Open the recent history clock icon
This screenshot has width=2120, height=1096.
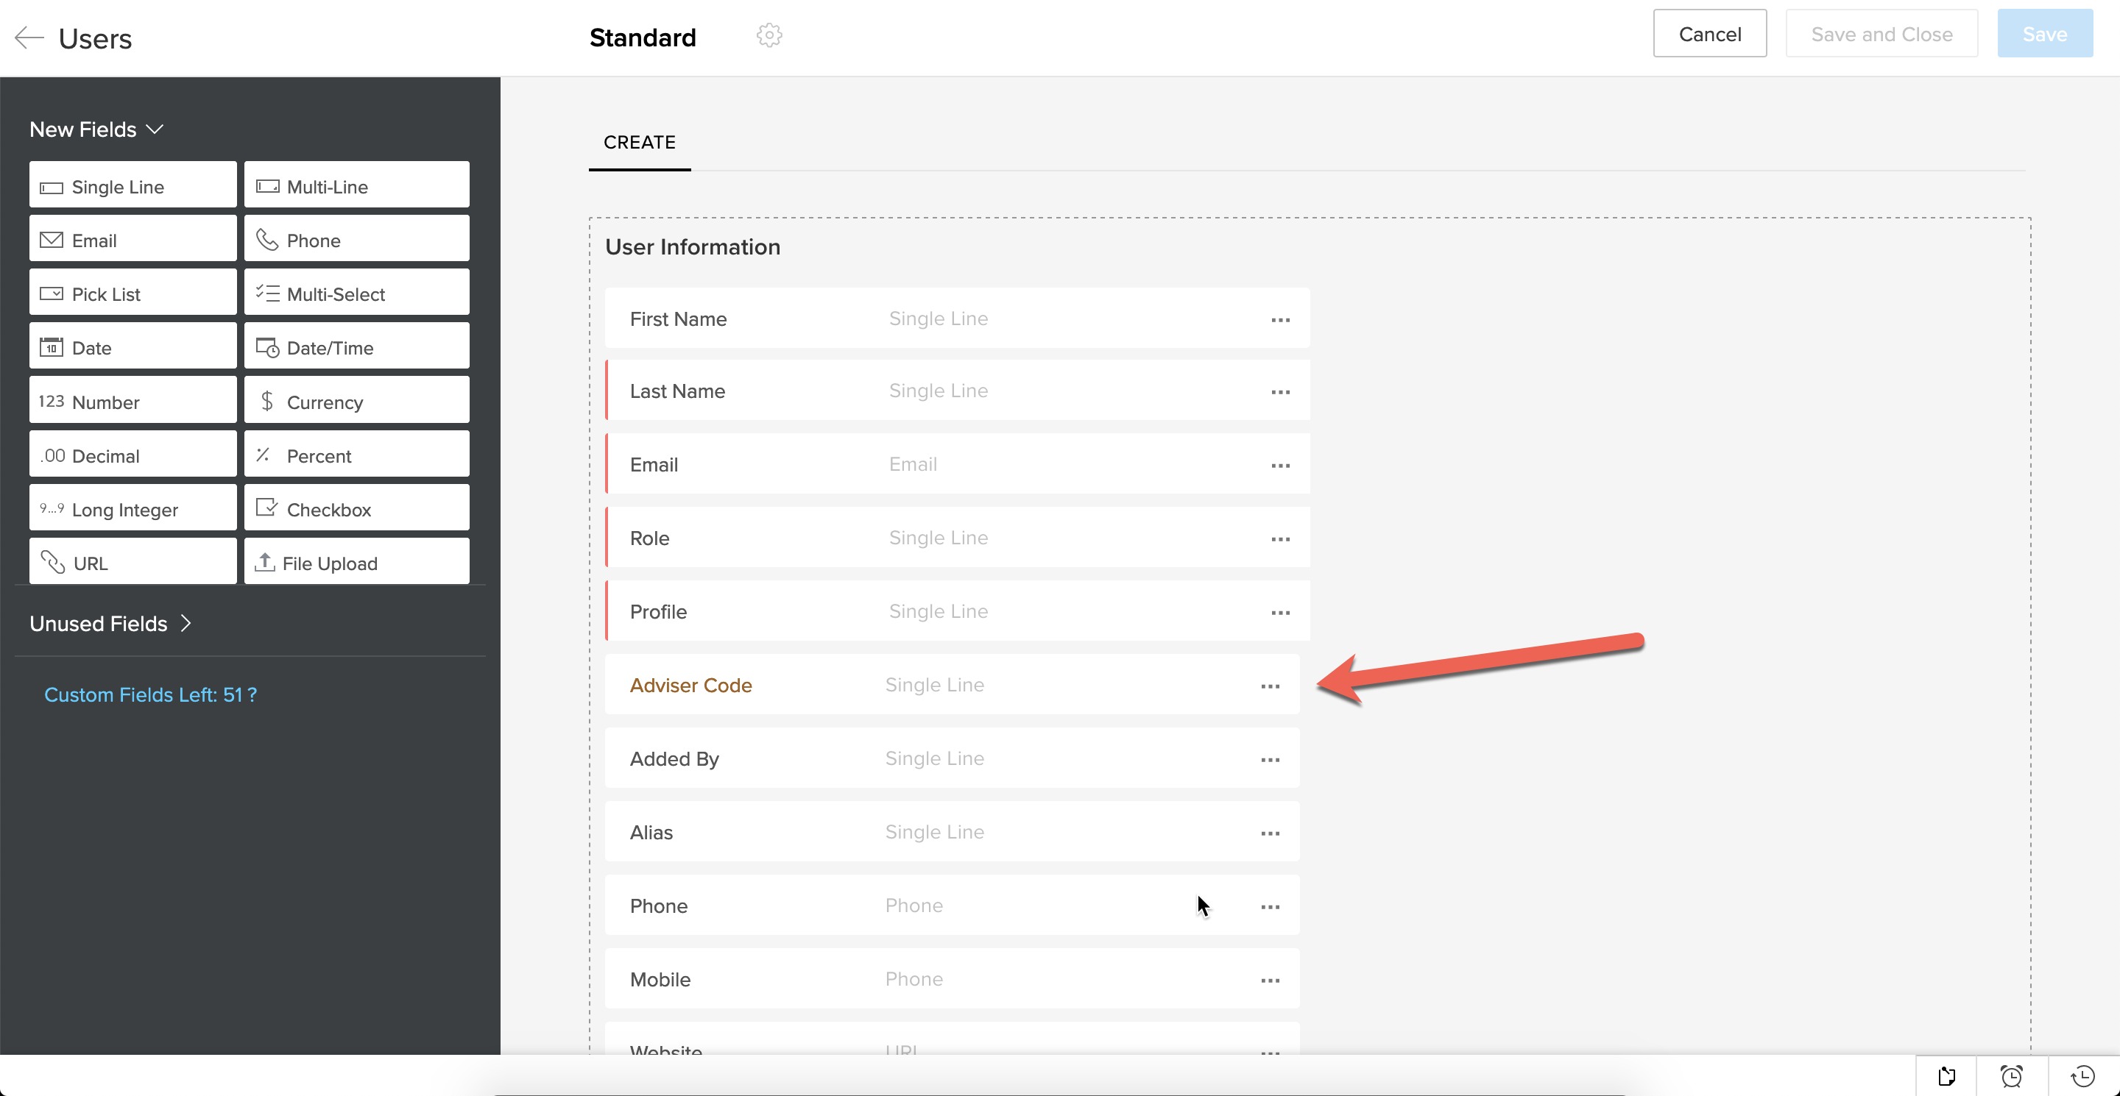[x=2083, y=1075]
